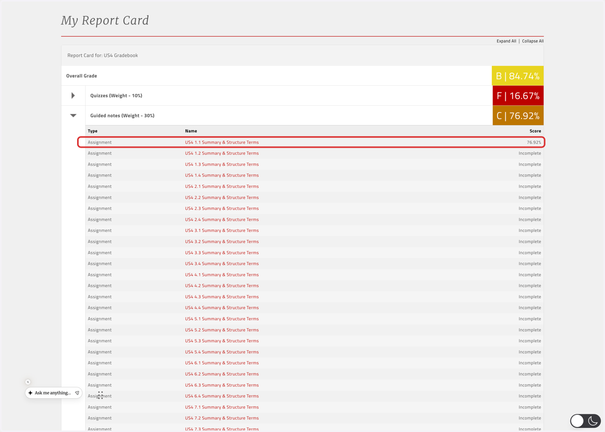Click the Incomplete score for US4 6.1
The height and width of the screenshot is (432, 605).
(530, 363)
